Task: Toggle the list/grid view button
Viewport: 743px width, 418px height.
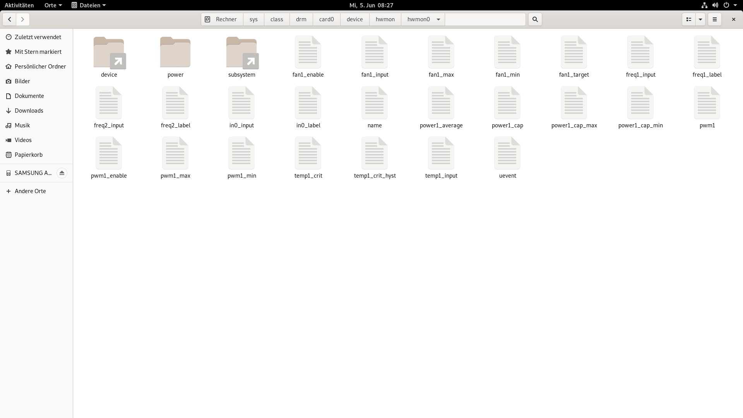Action: click(x=688, y=19)
